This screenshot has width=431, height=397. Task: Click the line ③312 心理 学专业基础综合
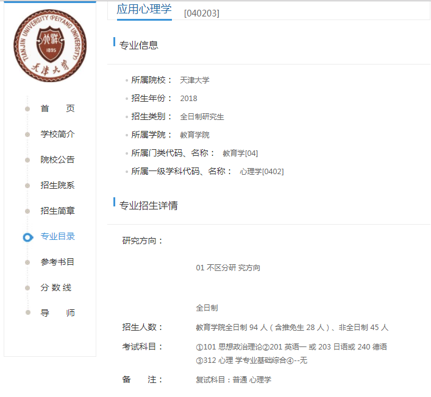(252, 360)
